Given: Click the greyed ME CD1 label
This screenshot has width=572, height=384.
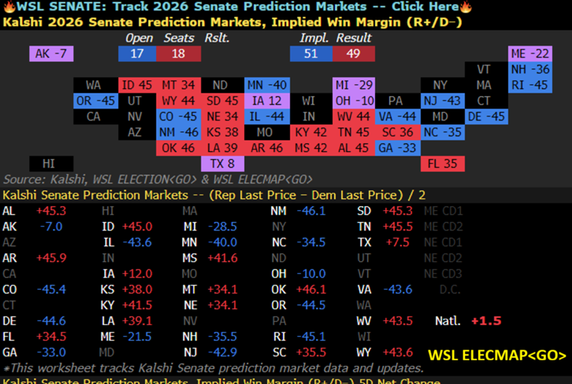Looking at the screenshot, I should tap(444, 211).
